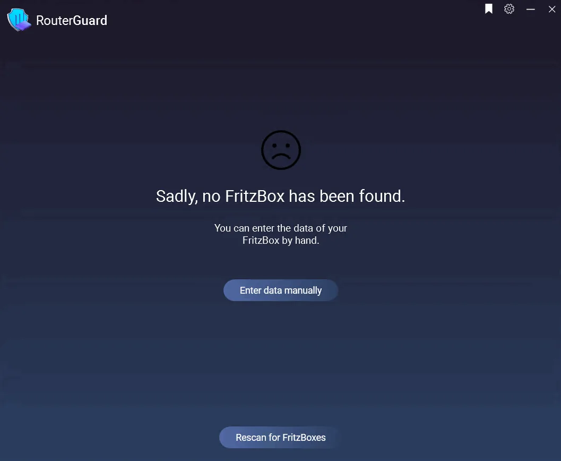
Task: Select the frowning emoji graphic
Action: pos(281,150)
